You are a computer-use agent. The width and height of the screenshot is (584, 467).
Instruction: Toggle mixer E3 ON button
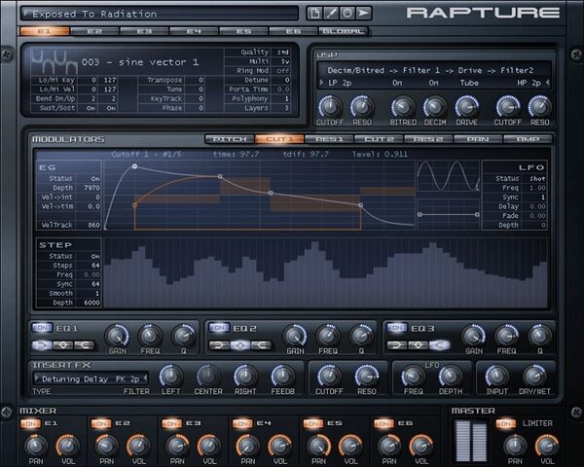(x=171, y=424)
